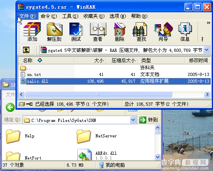Click the Extract To (解压到) toolbar icon

(54, 32)
